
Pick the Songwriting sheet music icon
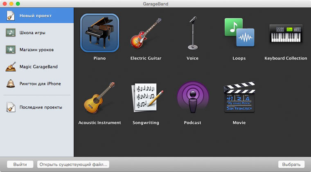pos(147,97)
